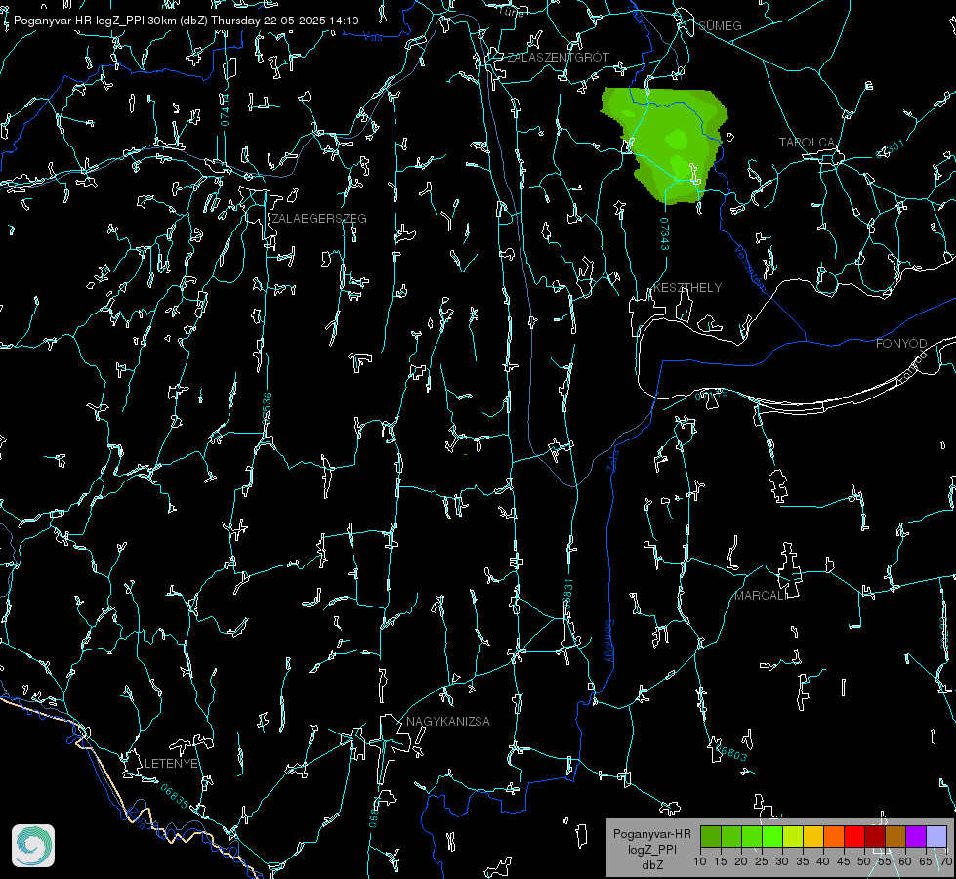
Task: Pick the 15–20 dBZ green legend swatch
Action: click(x=731, y=836)
